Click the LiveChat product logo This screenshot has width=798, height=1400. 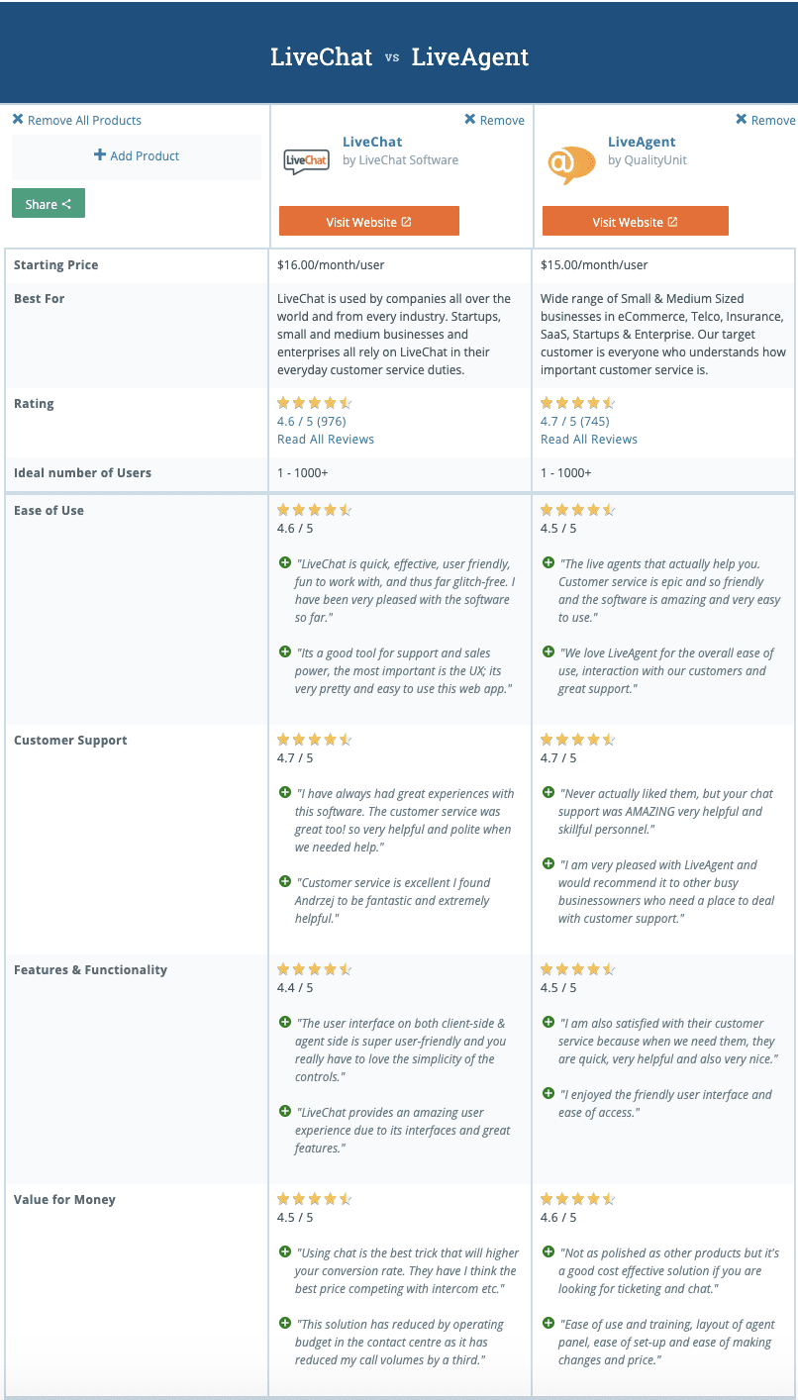coord(307,159)
